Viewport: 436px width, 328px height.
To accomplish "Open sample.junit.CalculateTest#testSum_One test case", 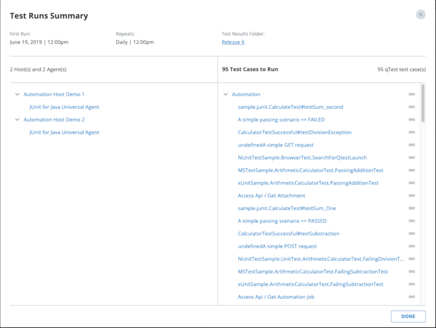I will 287,208.
